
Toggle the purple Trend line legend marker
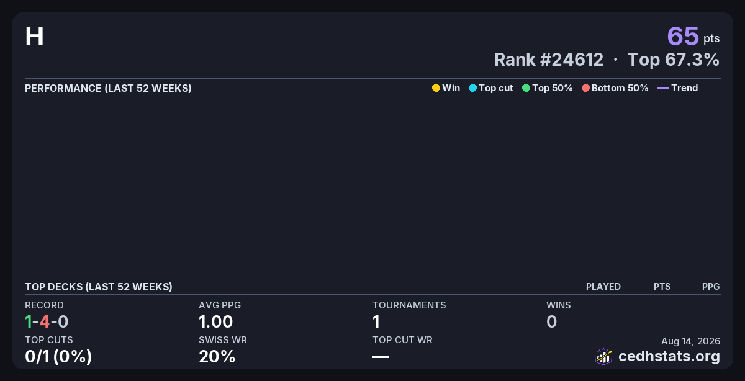pyautogui.click(x=663, y=88)
